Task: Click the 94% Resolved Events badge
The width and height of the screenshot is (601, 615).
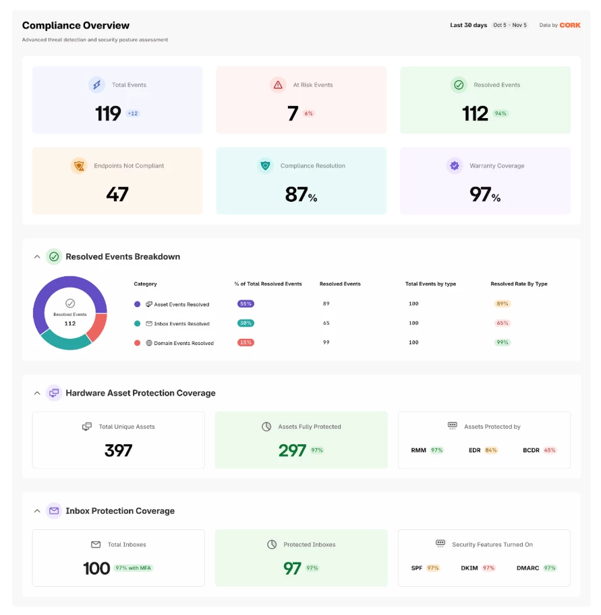Action: [x=500, y=113]
